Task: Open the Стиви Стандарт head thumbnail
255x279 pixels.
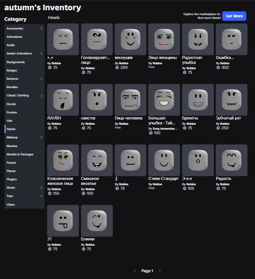Action: click(164, 160)
